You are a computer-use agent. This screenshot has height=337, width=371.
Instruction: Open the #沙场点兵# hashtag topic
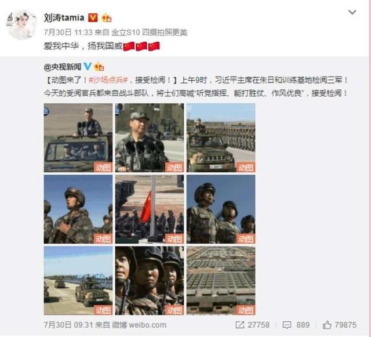pos(108,80)
